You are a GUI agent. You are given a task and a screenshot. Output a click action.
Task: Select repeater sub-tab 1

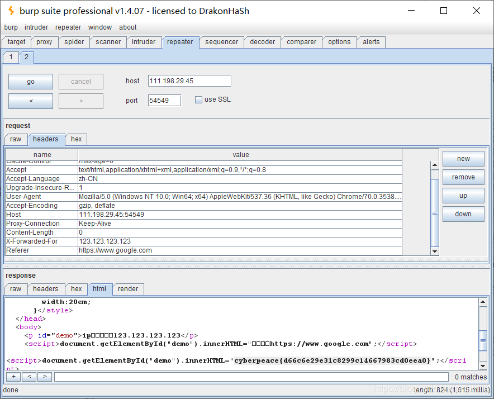tap(11, 57)
